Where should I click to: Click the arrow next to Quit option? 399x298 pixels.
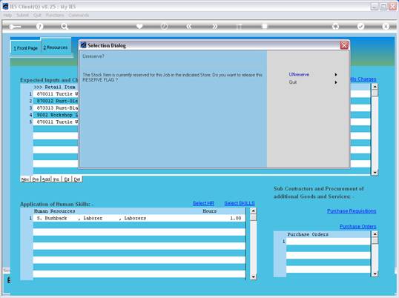pyautogui.click(x=336, y=82)
